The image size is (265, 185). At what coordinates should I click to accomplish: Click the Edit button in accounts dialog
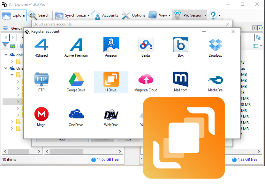click(128, 140)
